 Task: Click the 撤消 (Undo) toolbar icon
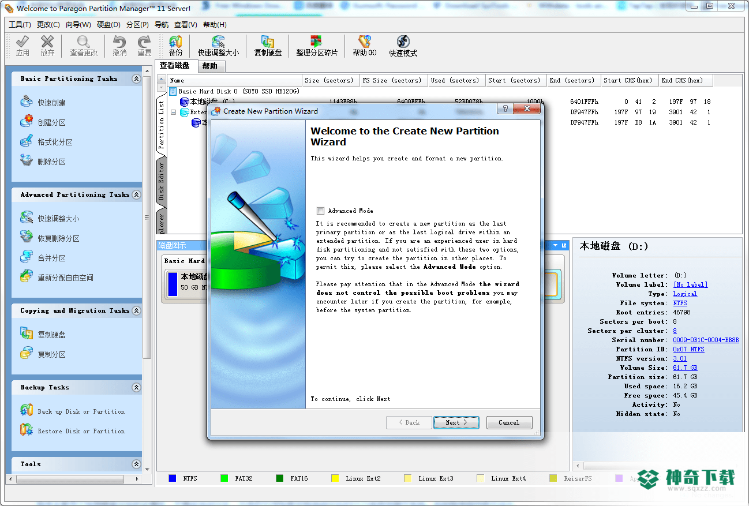click(119, 46)
